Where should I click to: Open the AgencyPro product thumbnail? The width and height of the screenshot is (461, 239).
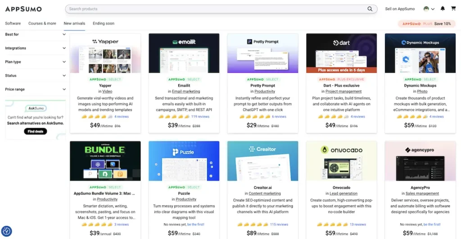(x=420, y=161)
